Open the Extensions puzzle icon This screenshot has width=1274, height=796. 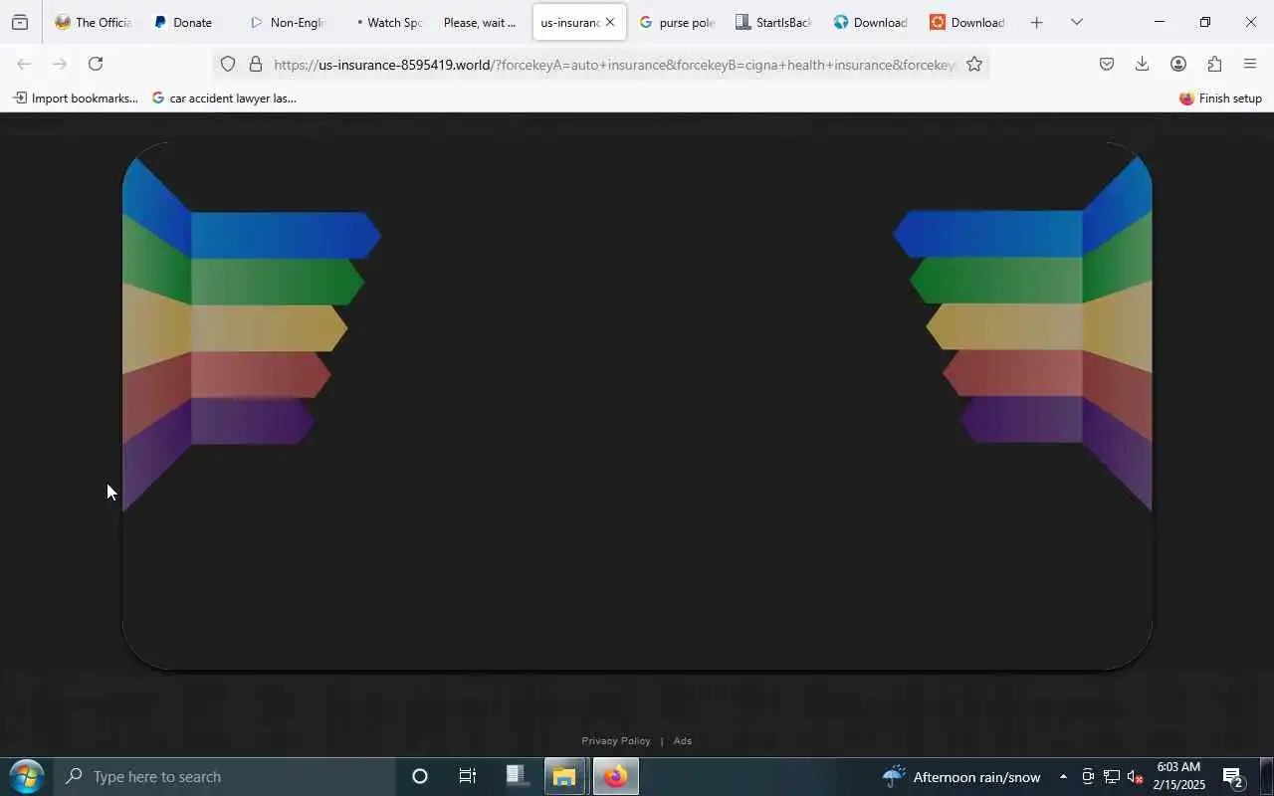click(1214, 64)
